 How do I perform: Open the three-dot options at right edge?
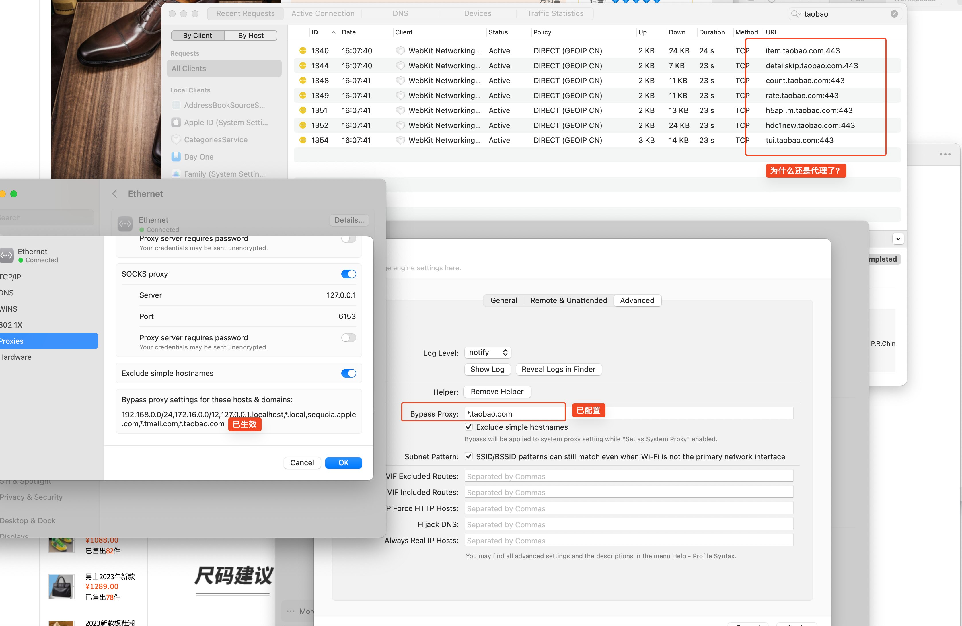tap(945, 154)
